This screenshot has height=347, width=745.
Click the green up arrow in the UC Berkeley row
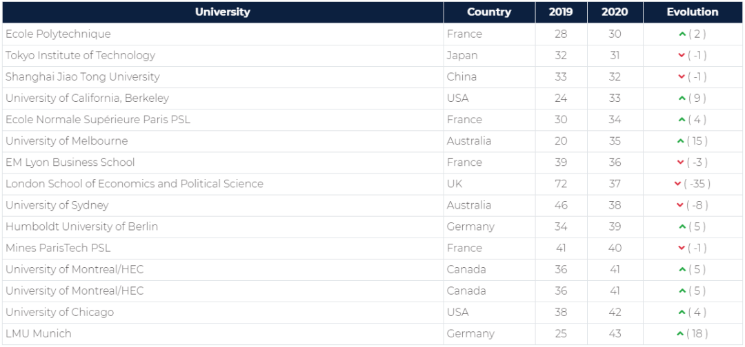(x=682, y=98)
